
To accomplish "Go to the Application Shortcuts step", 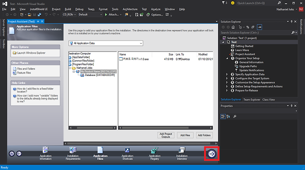I will coord(128,153).
